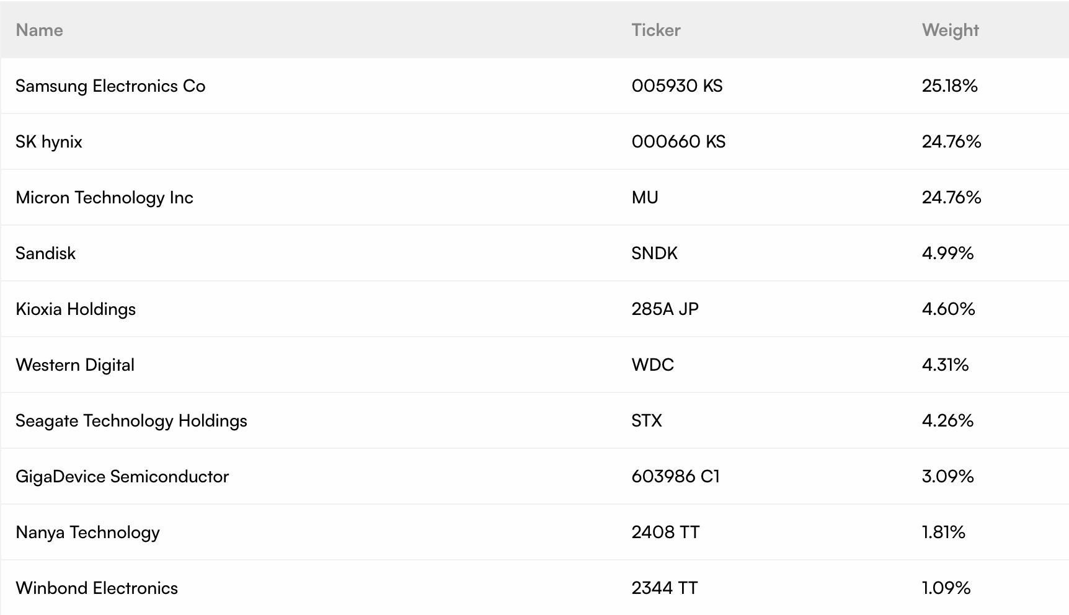The height and width of the screenshot is (615, 1069).
Task: Click the Sandisk holding name
Action: [x=45, y=253]
